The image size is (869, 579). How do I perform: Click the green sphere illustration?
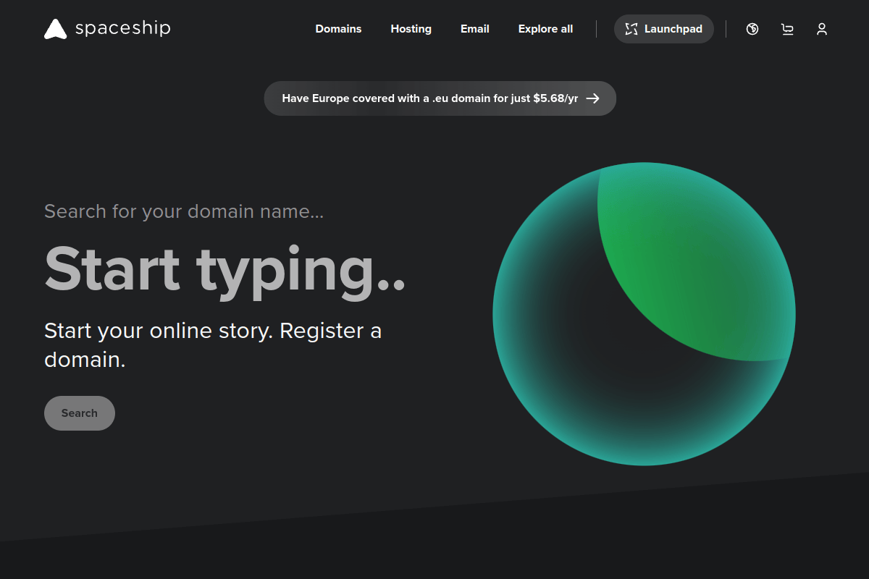click(x=645, y=315)
